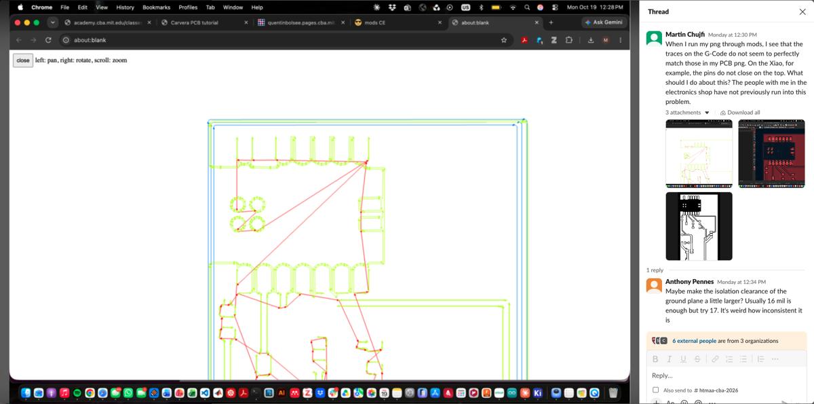
Task: Click the 'Download all' attachments link
Action: [740, 113]
